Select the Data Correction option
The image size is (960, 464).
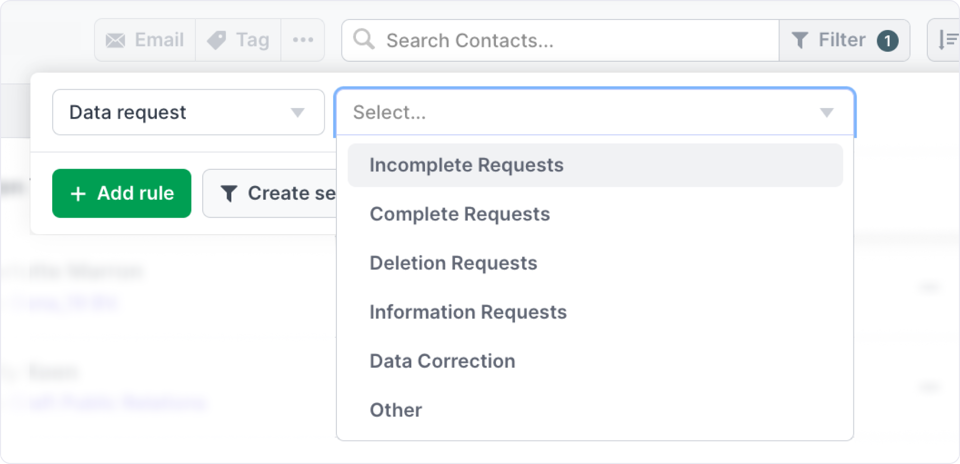443,361
